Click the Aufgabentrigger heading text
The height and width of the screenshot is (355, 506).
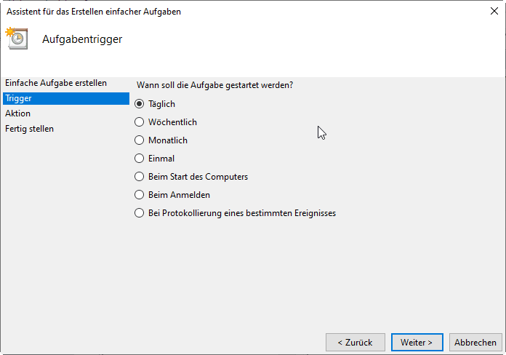[82, 39]
